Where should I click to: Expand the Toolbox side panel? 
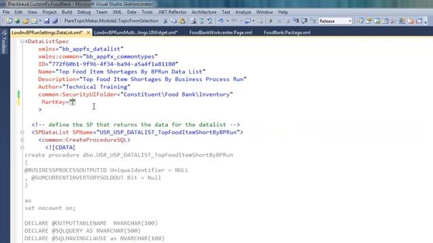pos(3,41)
